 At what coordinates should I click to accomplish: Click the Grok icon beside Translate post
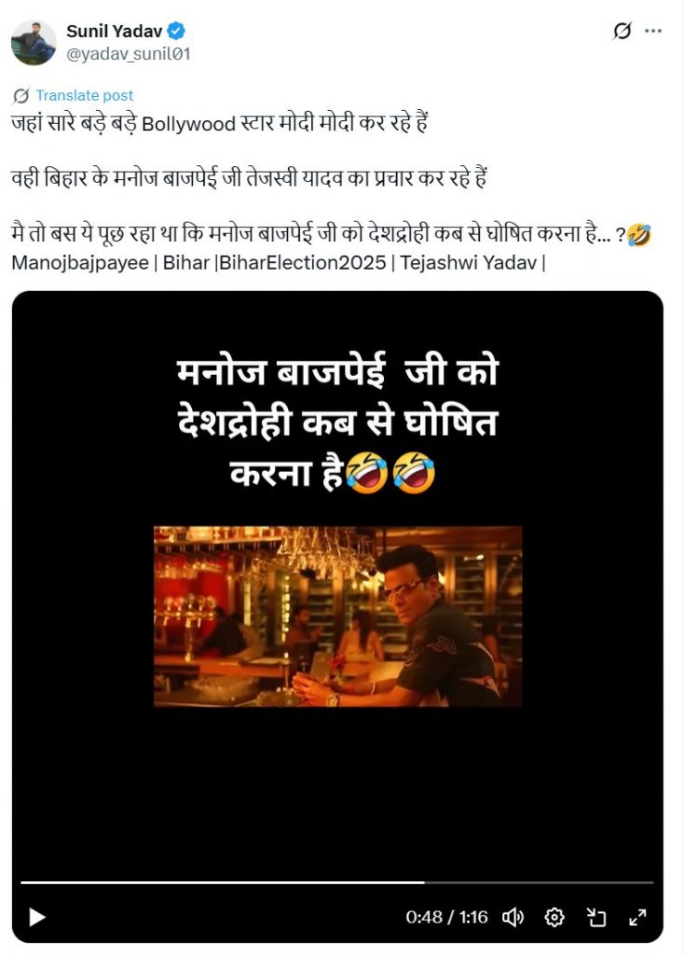click(21, 96)
